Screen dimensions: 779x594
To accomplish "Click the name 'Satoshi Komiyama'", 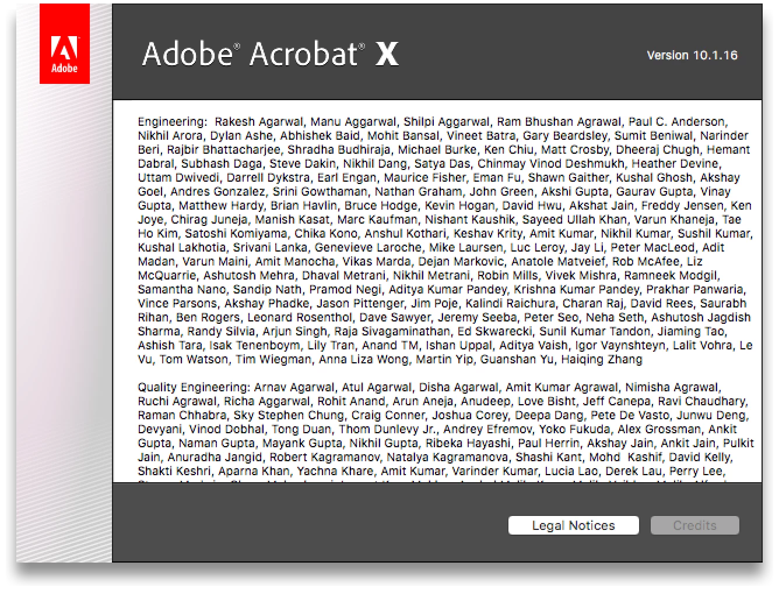I will tap(236, 234).
